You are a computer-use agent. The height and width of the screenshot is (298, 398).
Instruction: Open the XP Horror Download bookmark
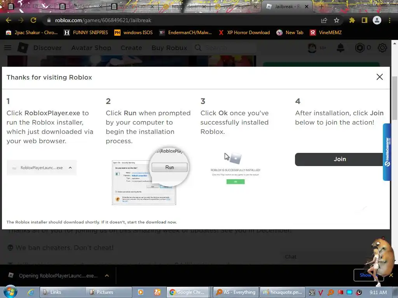244,33
